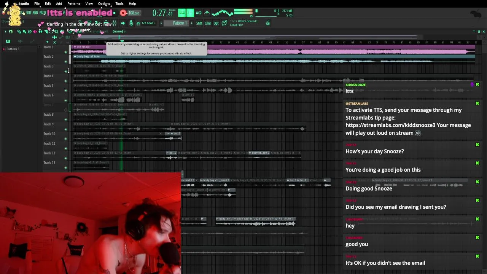This screenshot has width=487, height=274.
Task: Click the piano keys icon in picker panel
Action: [x=8, y=41]
